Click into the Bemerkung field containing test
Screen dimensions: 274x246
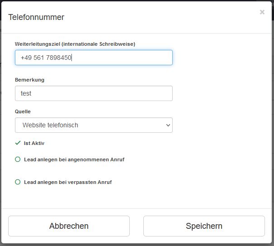coord(94,93)
